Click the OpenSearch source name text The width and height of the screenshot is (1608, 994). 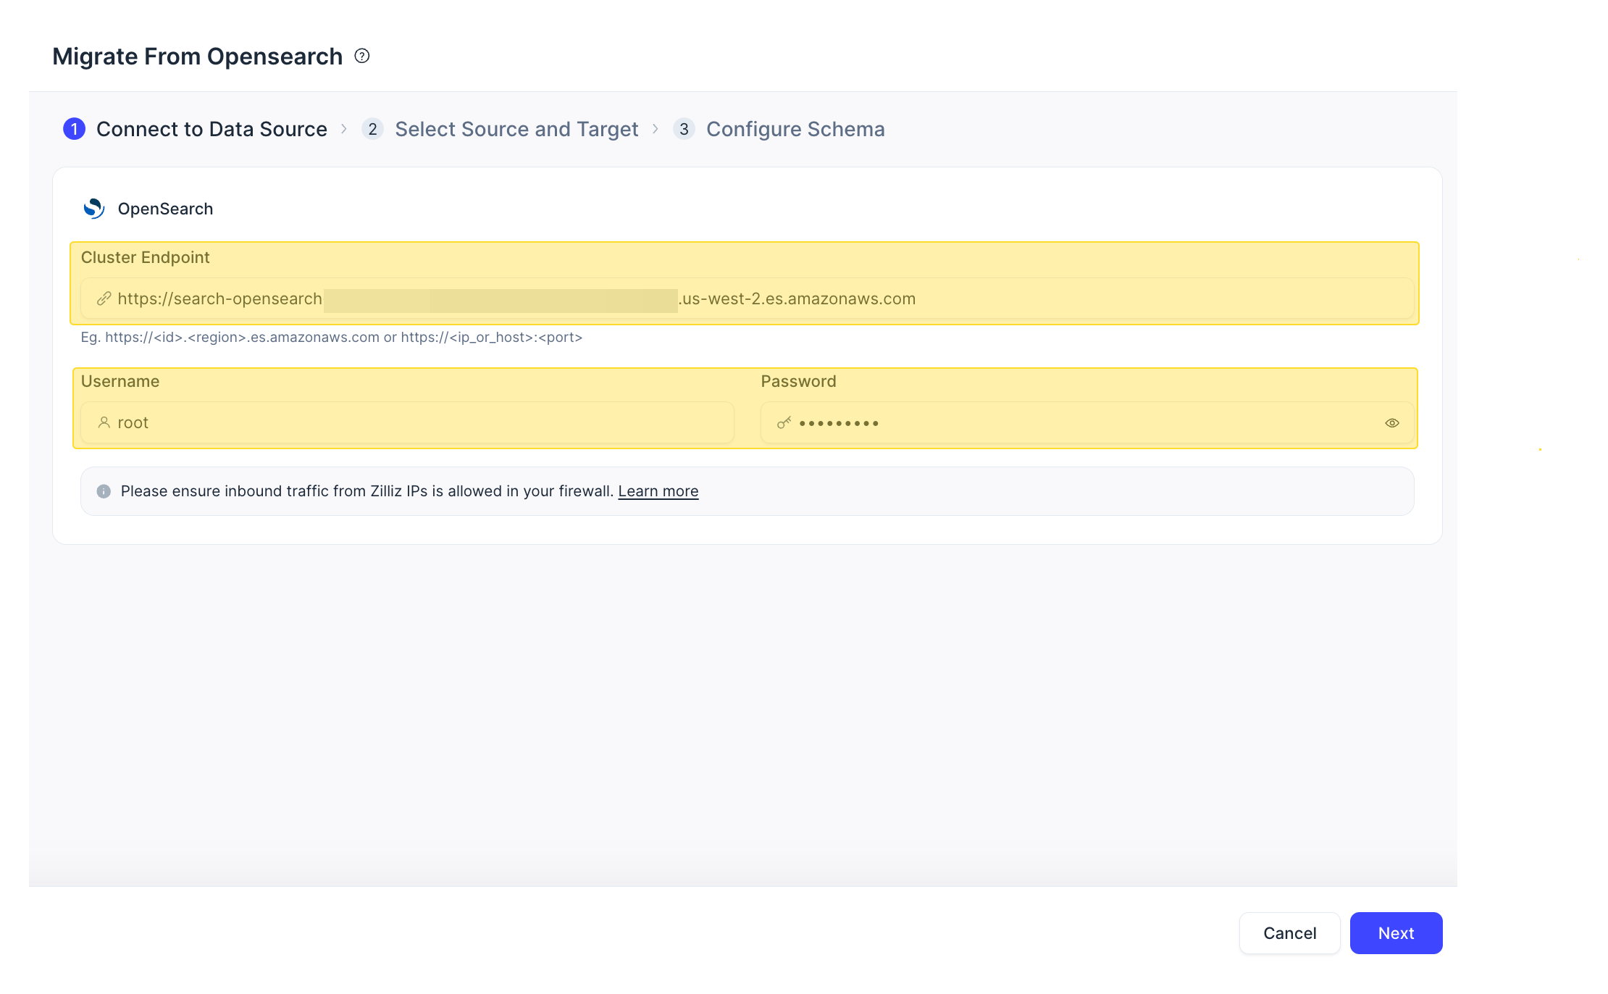coord(165,209)
